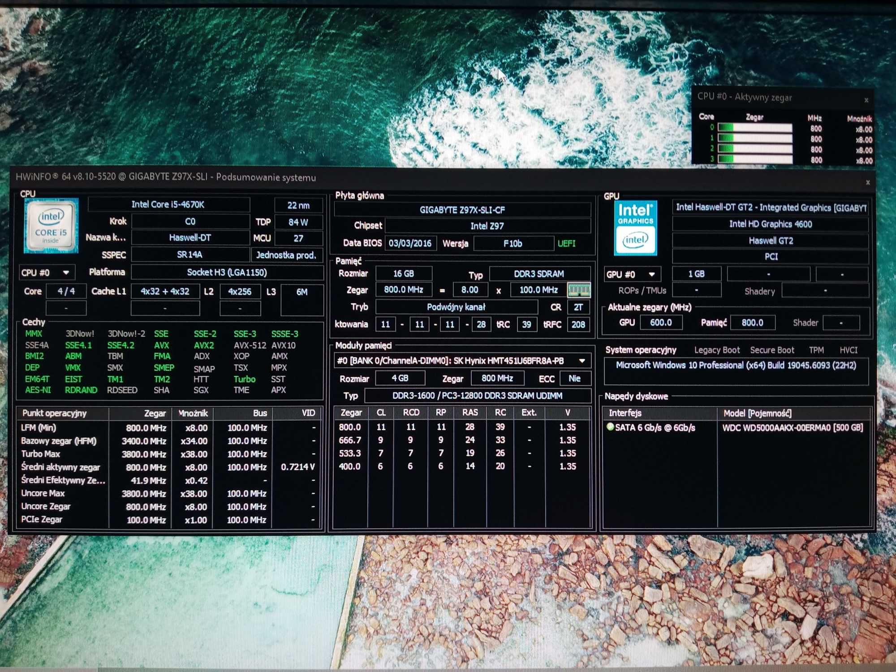Click the F10b BIOS version field
896x672 pixels.
[513, 243]
